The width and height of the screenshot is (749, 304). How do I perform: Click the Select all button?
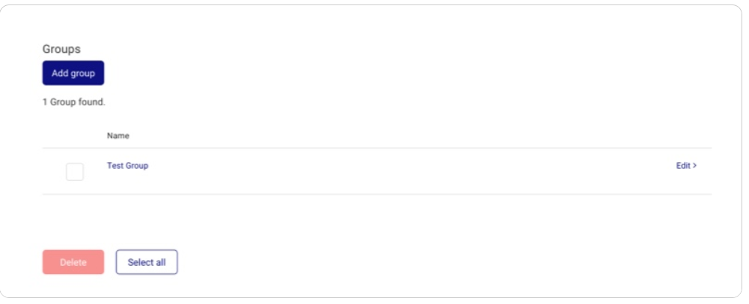pyautogui.click(x=147, y=262)
